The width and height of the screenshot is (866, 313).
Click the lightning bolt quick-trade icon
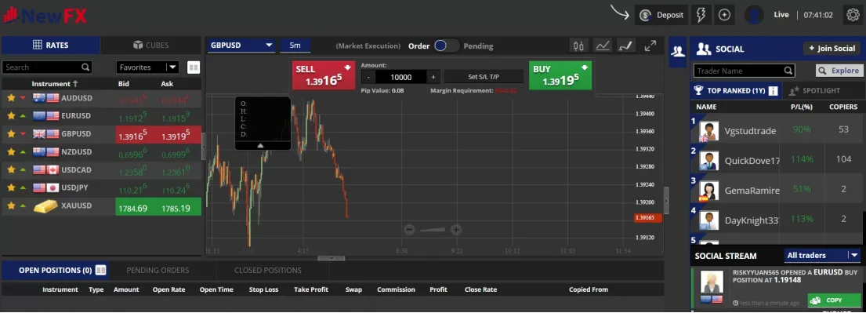point(701,15)
